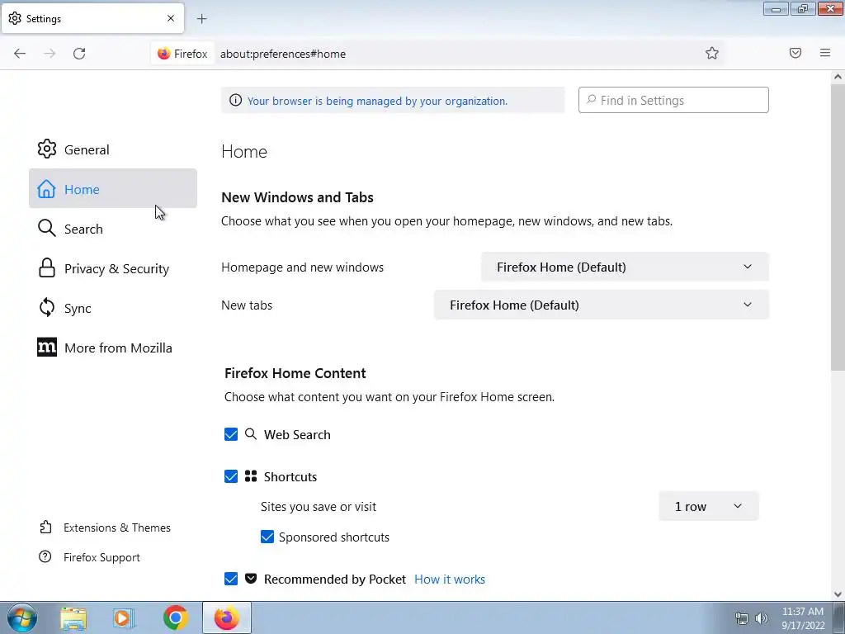Uncheck the Web Search checkbox
This screenshot has width=845, height=634.
tap(231, 434)
